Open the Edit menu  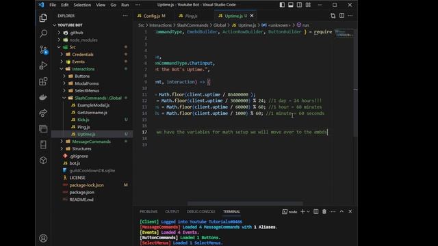tap(64, 5)
